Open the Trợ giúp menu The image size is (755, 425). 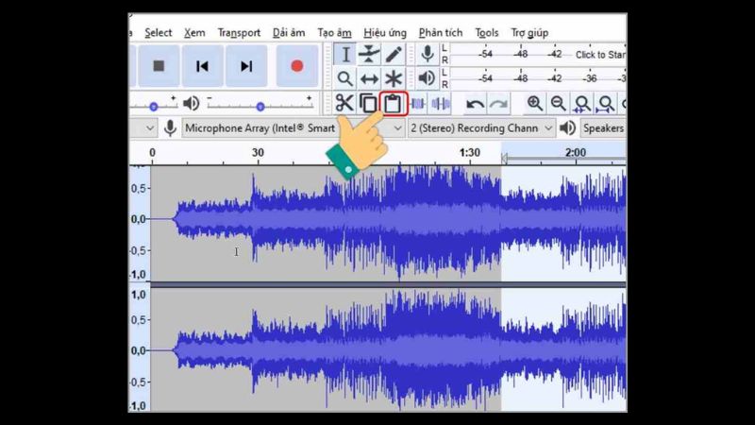tap(529, 33)
